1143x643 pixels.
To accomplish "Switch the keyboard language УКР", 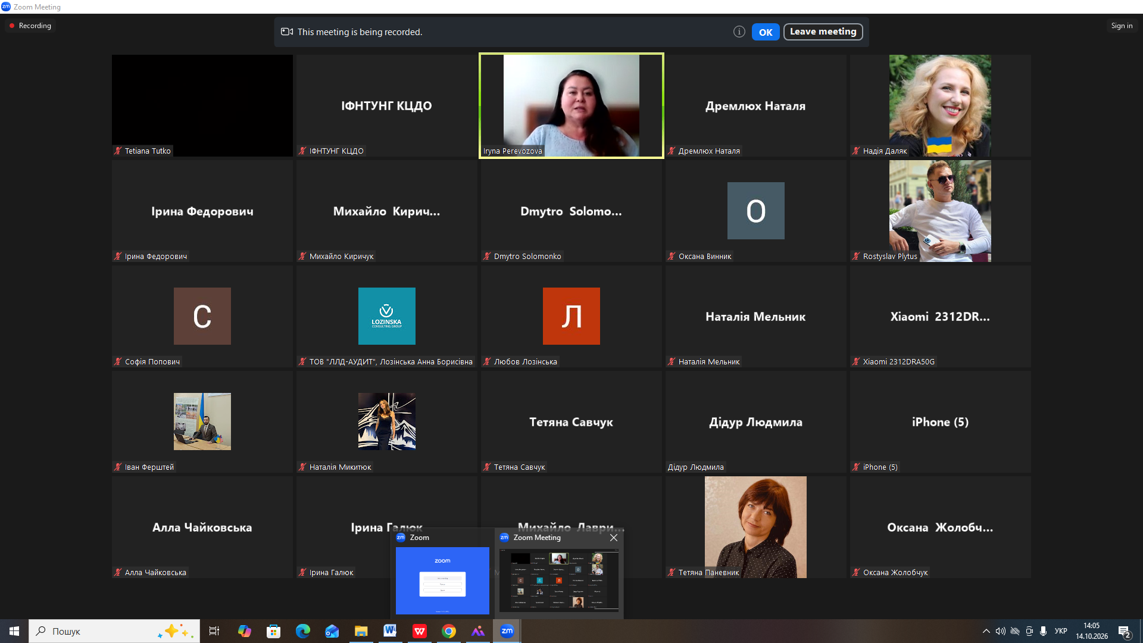I will pos(1061,631).
